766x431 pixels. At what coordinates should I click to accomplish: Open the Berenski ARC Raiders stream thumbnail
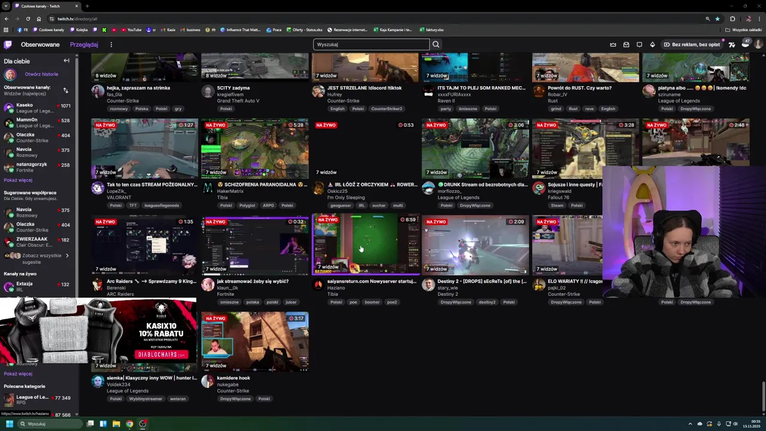point(144,245)
